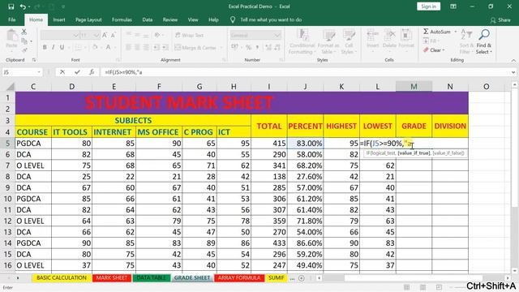Switch to the Formulas tab
This screenshot has height=292, width=519.
[x=122, y=19]
